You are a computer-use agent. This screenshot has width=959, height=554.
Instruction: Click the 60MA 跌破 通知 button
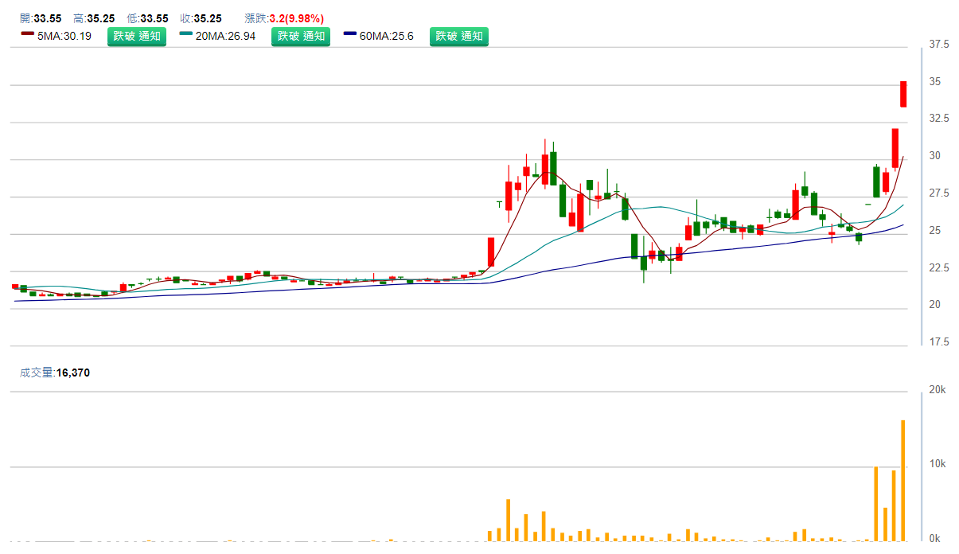tap(458, 36)
